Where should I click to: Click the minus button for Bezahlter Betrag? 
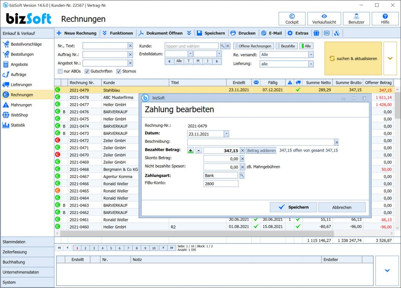199,151
